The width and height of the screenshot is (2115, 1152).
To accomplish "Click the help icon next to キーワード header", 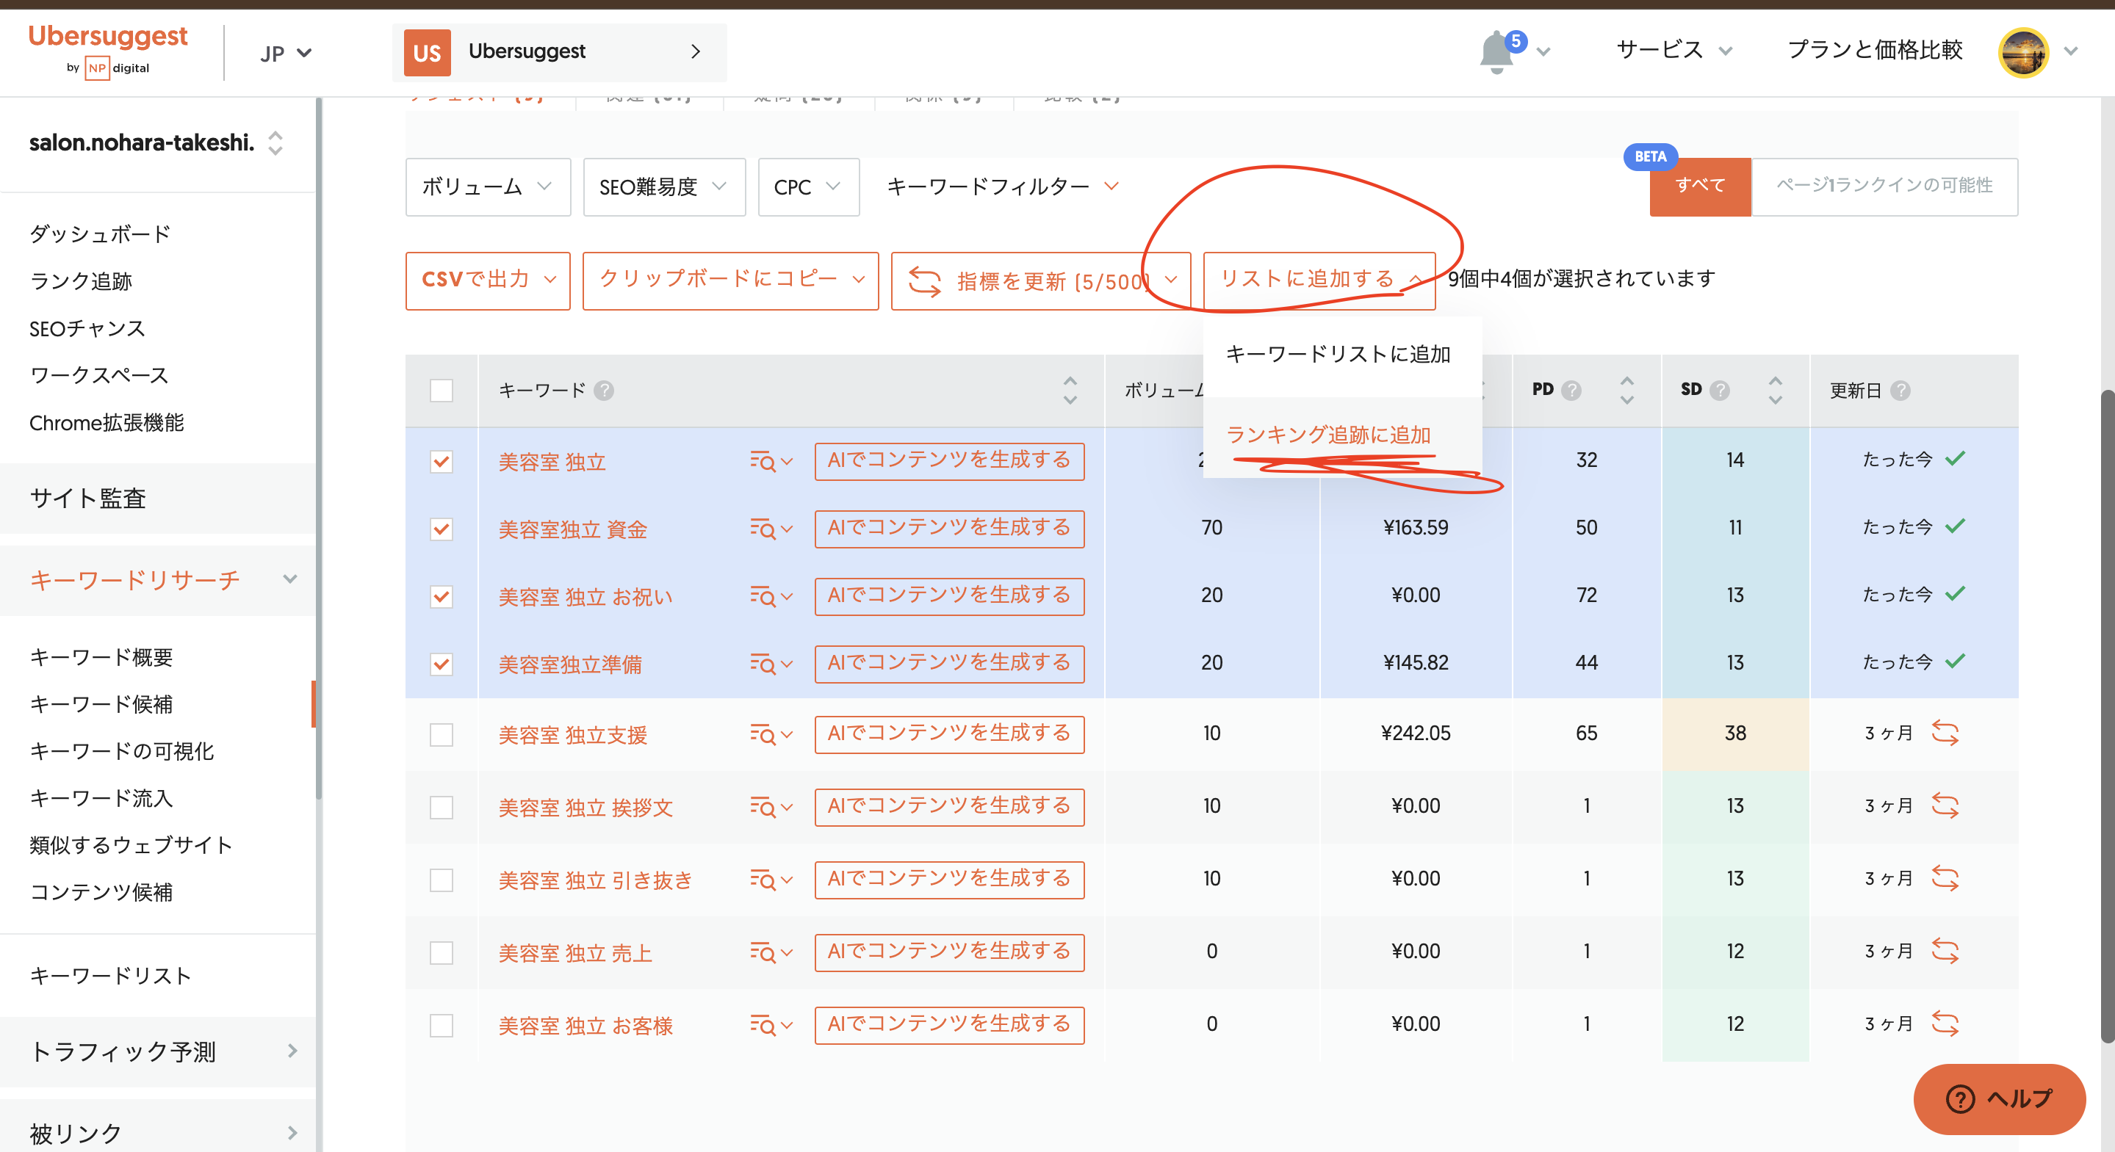I will 603,391.
